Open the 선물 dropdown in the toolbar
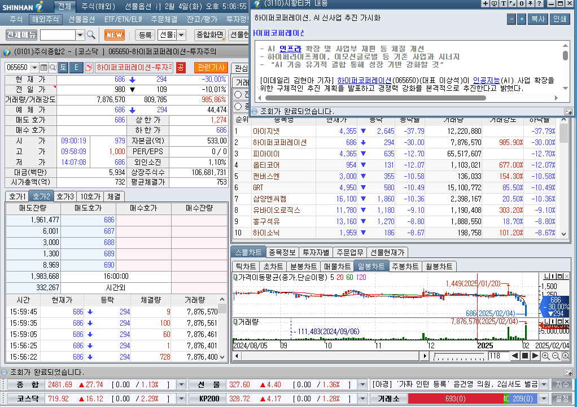Screen dimensions: 577x407 [182, 35]
